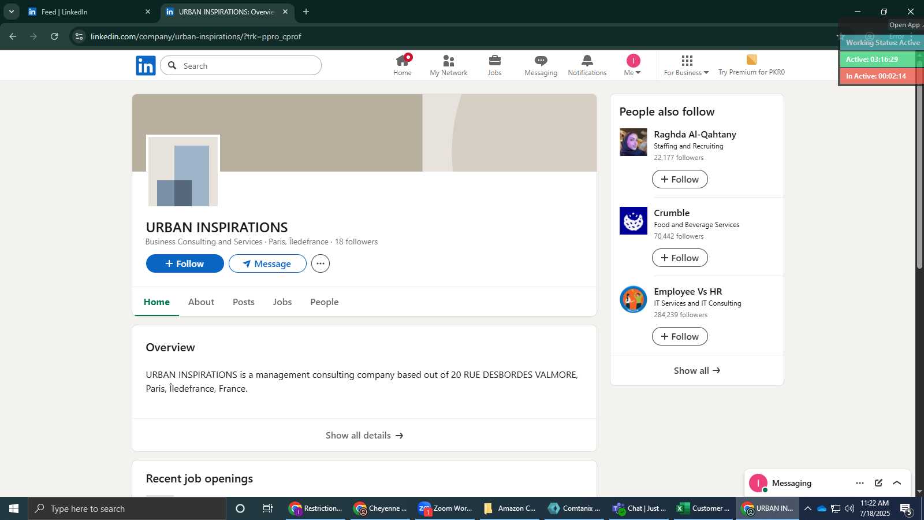Open Customer Excel workbook from taskbar
This screenshot has width=924, height=520.
(x=704, y=508)
